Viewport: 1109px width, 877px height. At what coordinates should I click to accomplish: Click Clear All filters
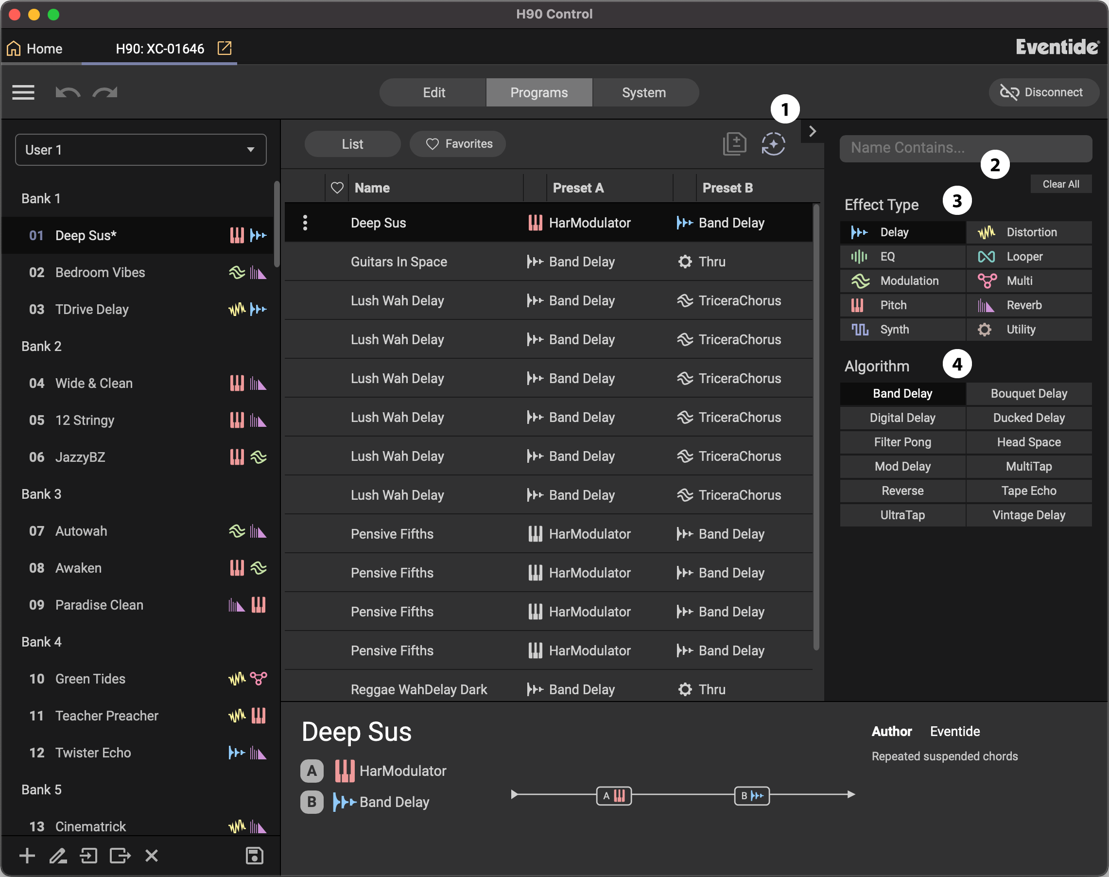(x=1061, y=184)
